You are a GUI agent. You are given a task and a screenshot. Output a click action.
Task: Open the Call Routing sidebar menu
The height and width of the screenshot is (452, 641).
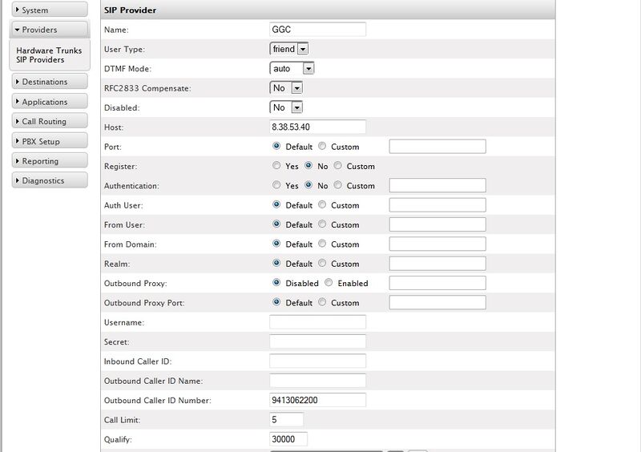(x=48, y=122)
